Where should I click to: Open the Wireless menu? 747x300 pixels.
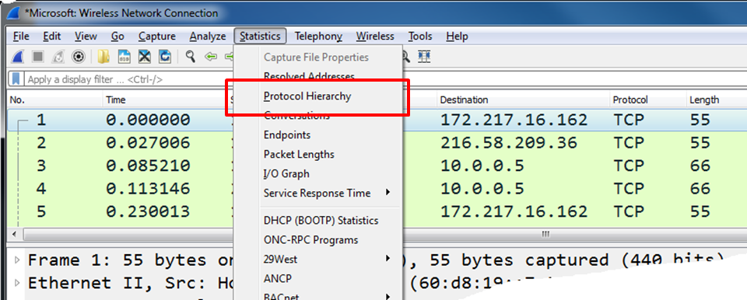(x=375, y=37)
